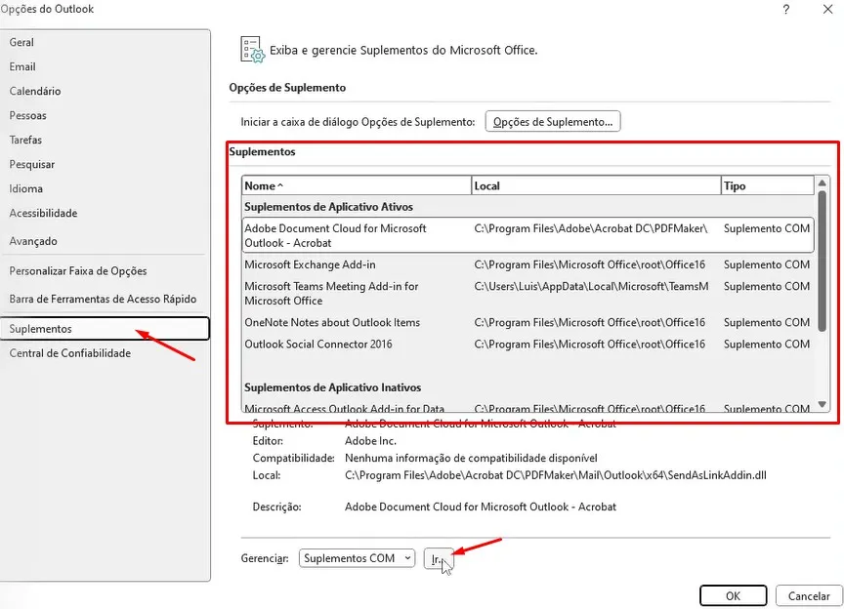
Task: Click Cancelar to dismiss the dialog
Action: click(809, 595)
